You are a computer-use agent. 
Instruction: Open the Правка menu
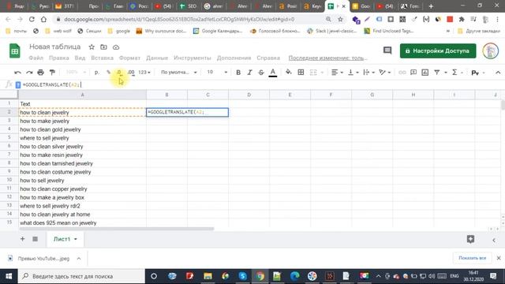tap(59, 58)
